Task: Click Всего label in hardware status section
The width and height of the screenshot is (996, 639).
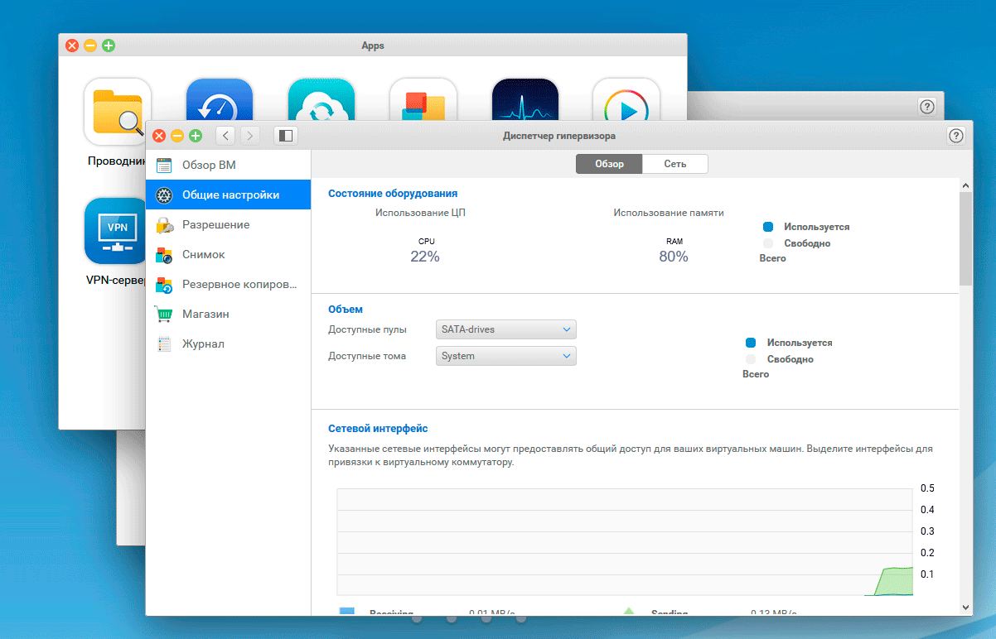Action: [x=772, y=258]
